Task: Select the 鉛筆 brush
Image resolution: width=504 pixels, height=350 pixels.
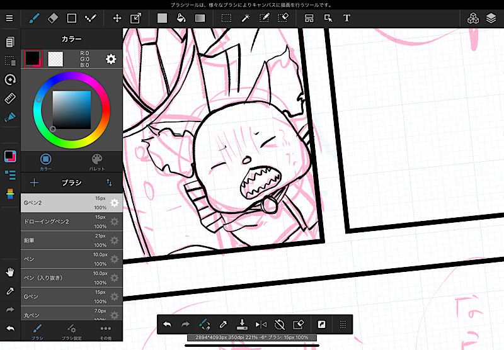Action: (x=71, y=240)
